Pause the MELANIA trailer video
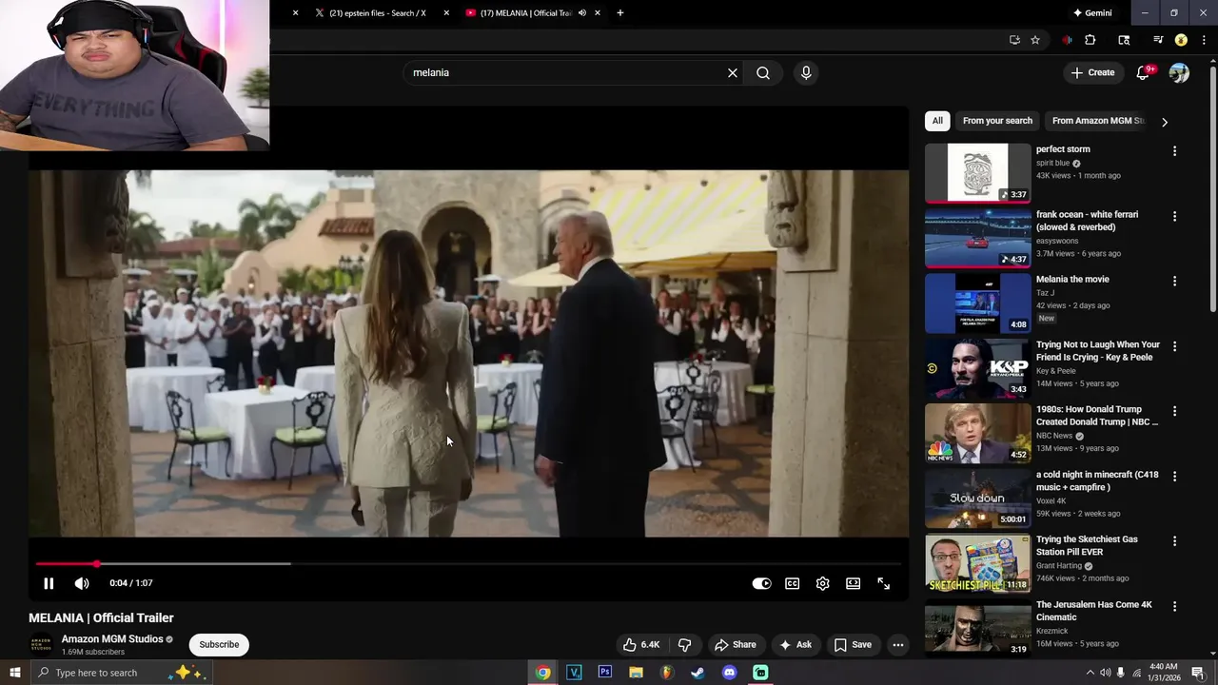 coord(49,583)
